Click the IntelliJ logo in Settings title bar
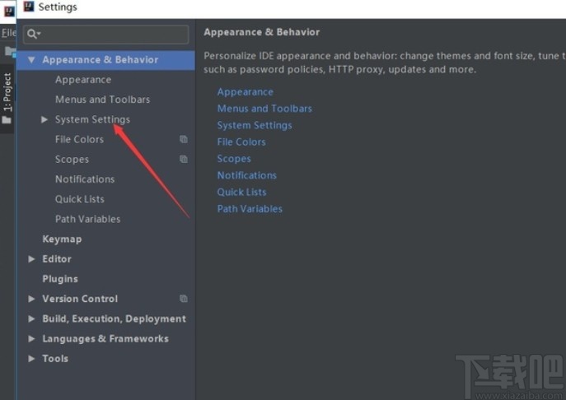 pos(28,7)
